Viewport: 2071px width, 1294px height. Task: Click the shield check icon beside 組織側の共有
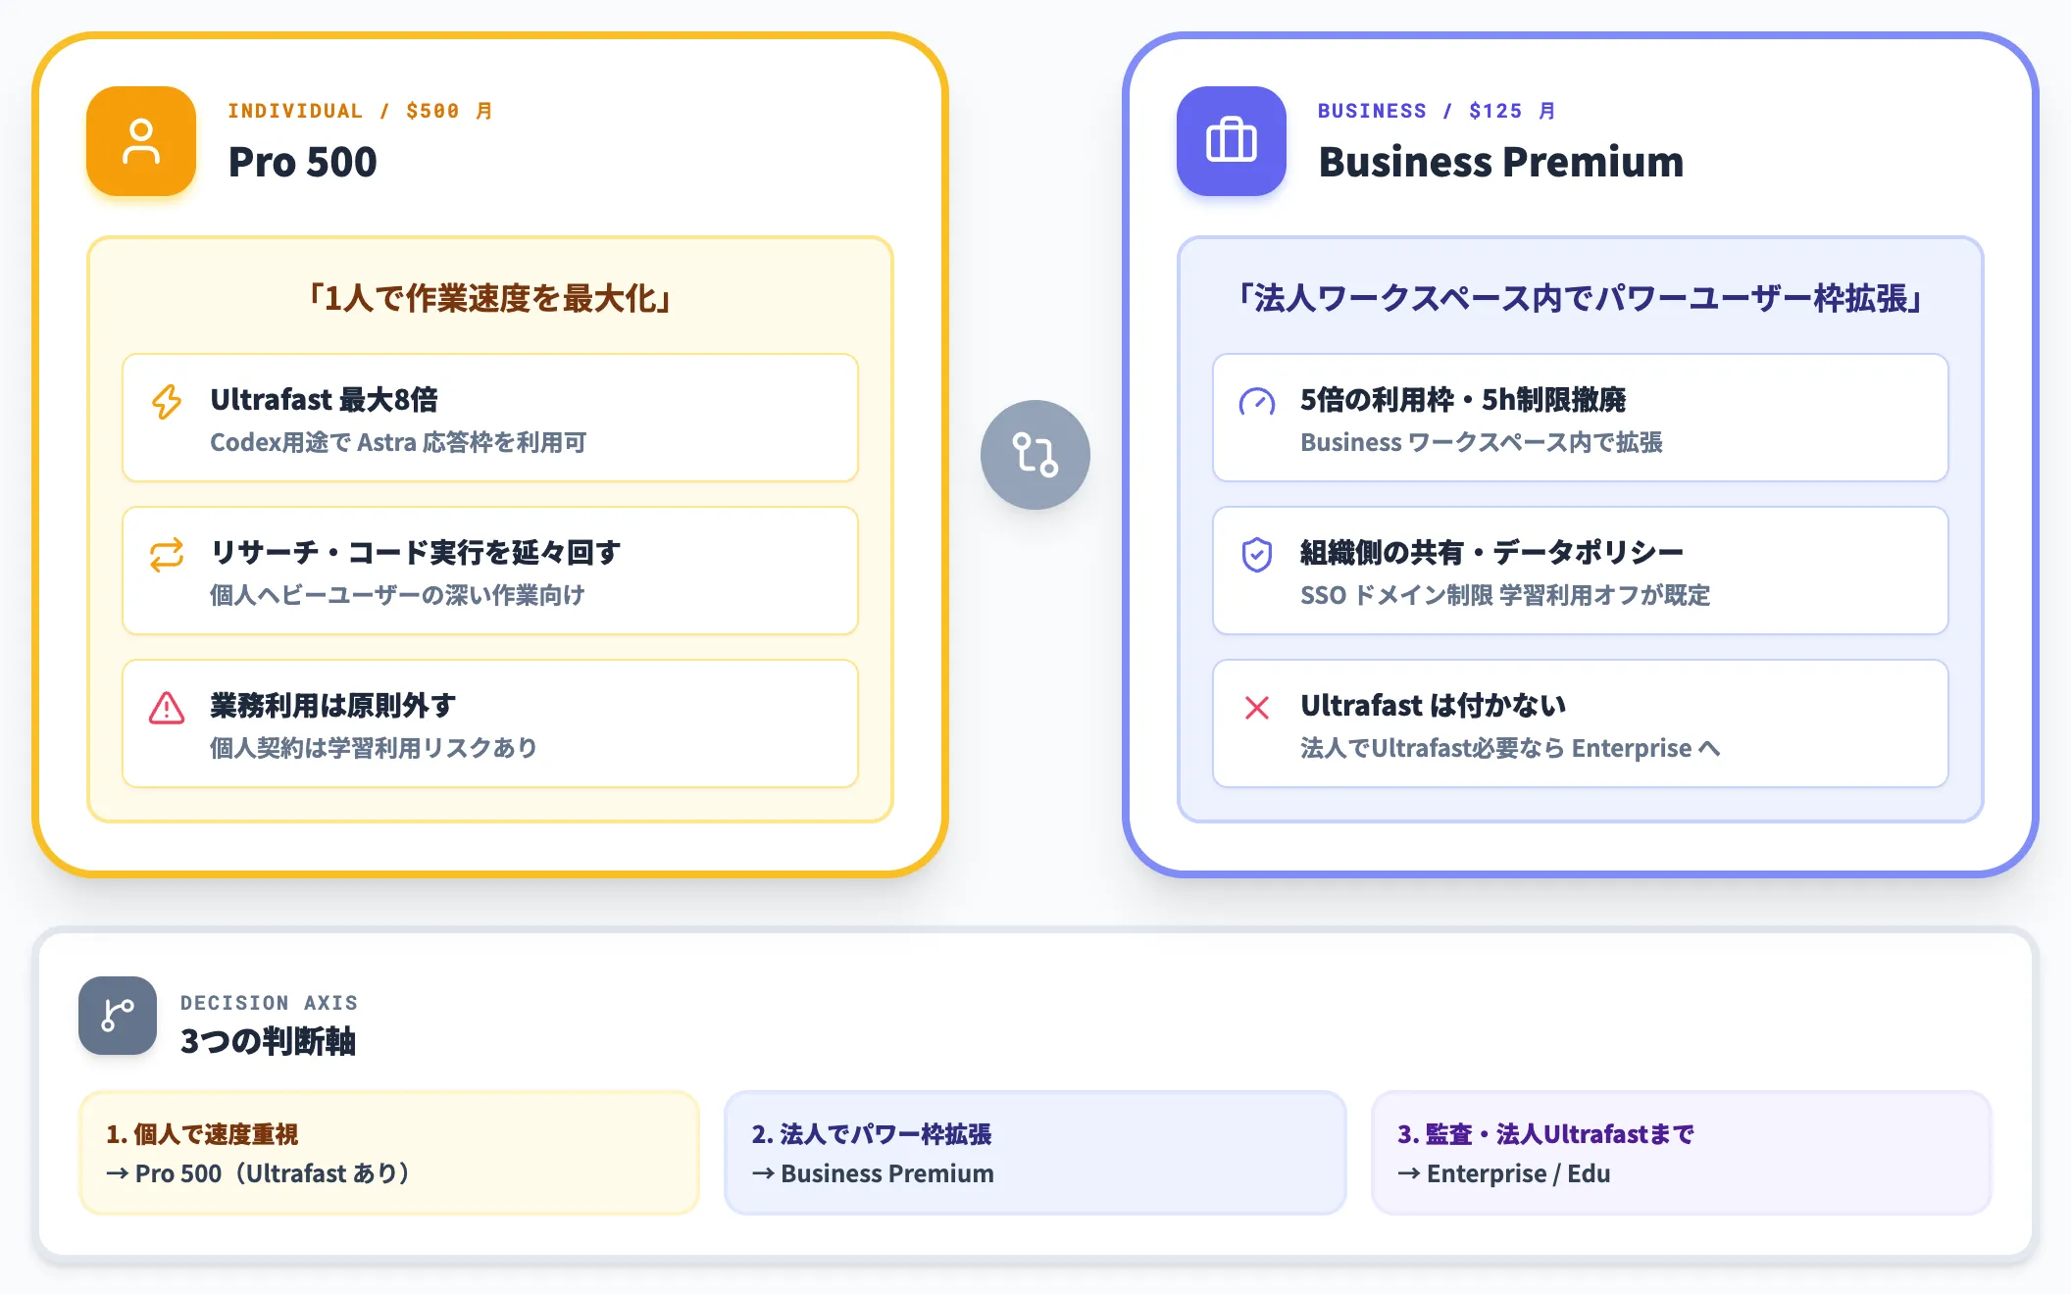point(1257,554)
